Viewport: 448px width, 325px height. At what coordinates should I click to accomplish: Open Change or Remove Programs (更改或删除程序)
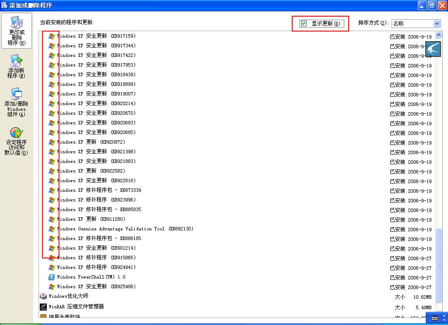(17, 31)
